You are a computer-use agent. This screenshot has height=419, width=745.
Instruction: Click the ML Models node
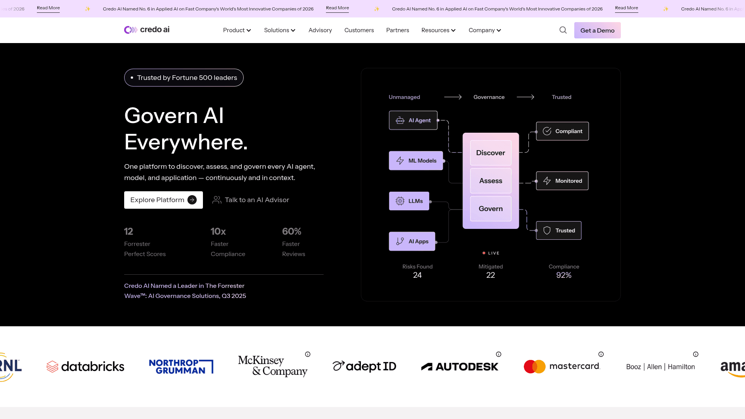[416, 161]
